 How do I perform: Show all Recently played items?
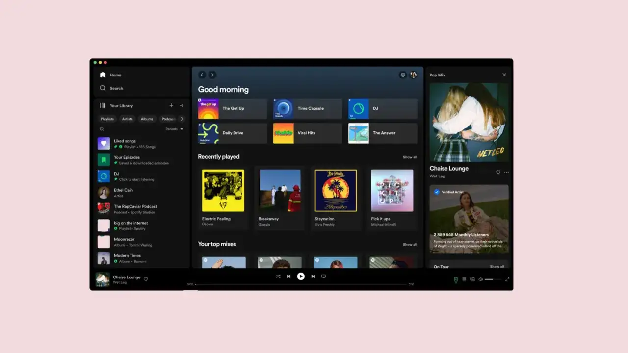click(410, 157)
